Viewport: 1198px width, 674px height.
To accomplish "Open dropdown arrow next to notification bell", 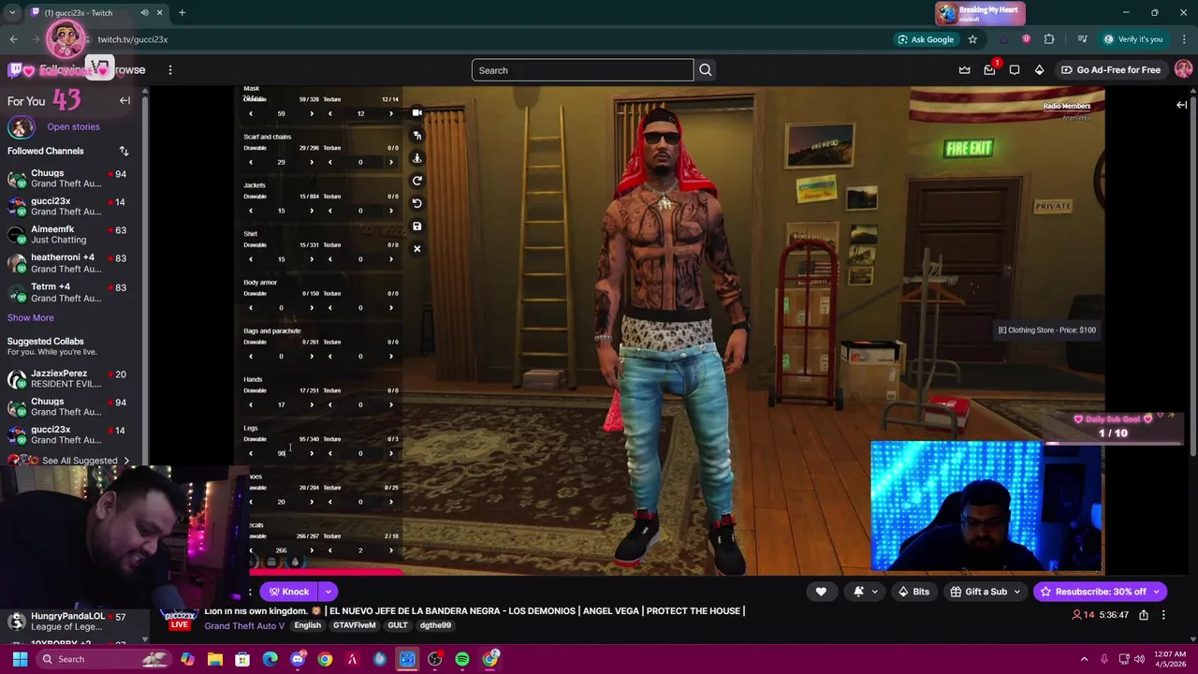I will pos(874,592).
